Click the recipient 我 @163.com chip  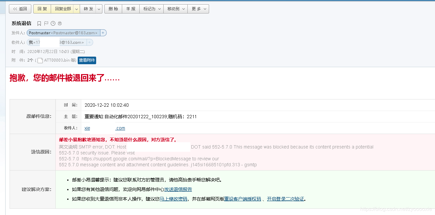point(57,42)
